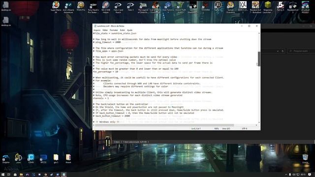Open the 'gta 1' desktop folder
This screenshot has width=315, height=177.
56,158
